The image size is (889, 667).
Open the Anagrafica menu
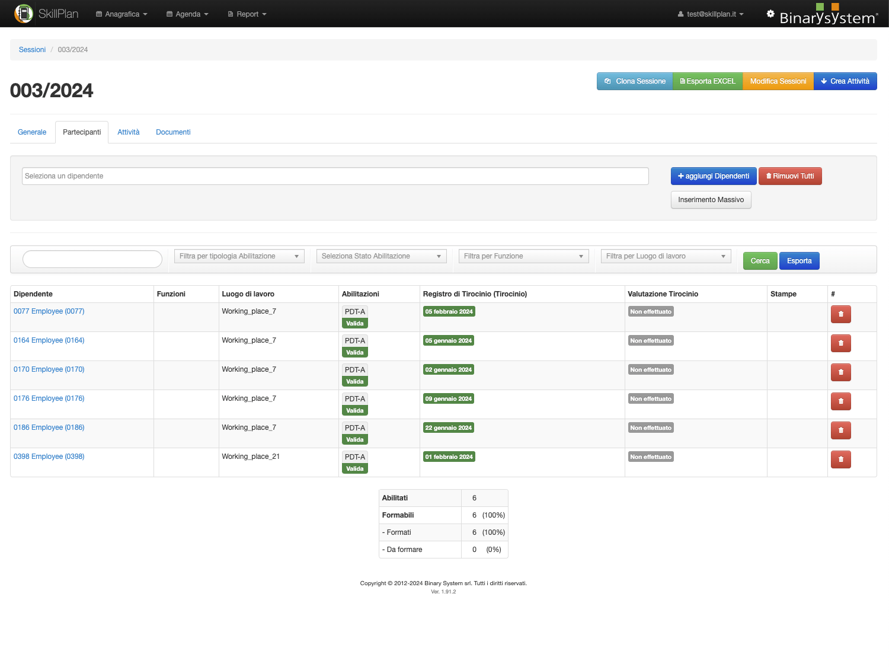coord(121,14)
